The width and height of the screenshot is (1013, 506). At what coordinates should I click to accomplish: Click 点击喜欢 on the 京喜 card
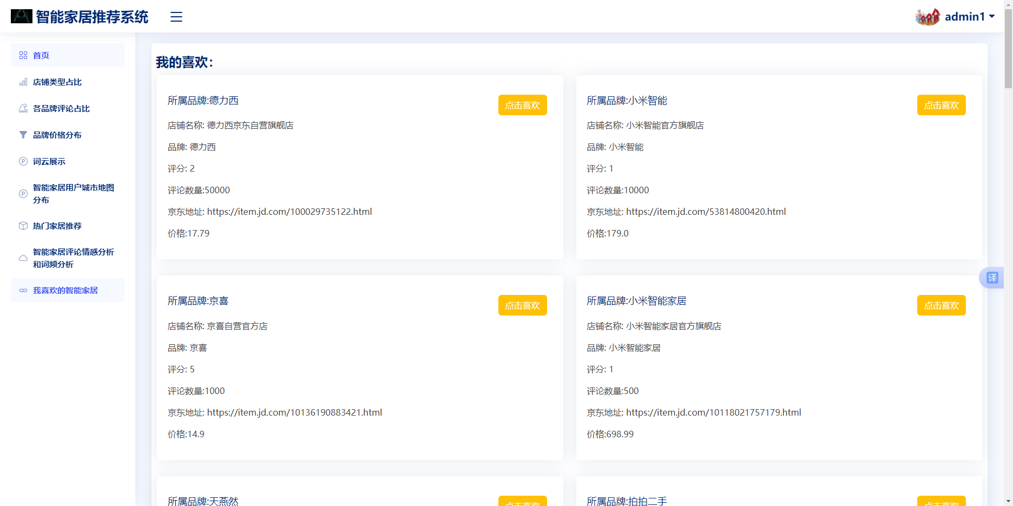coord(522,305)
